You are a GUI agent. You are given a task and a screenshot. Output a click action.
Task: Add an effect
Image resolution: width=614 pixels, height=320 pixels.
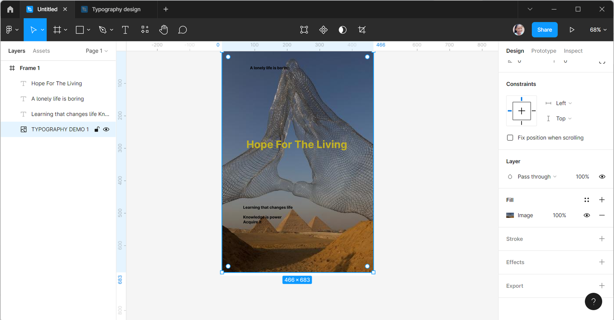[x=602, y=262]
